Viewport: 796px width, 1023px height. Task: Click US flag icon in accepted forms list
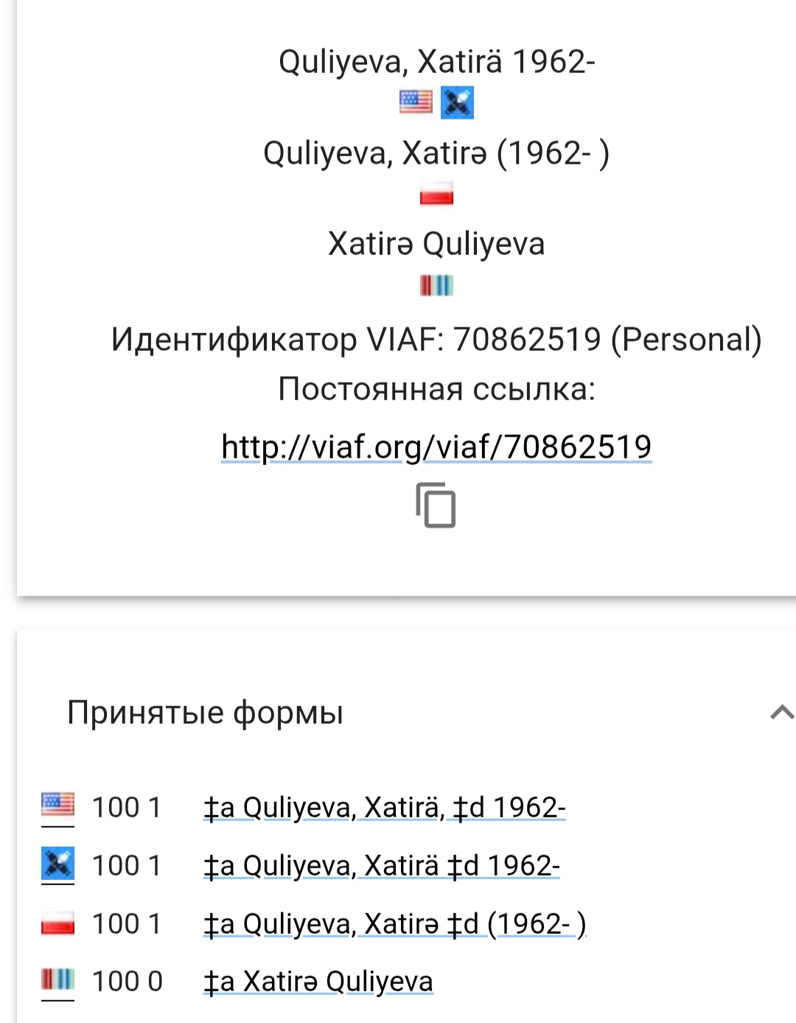(x=57, y=806)
